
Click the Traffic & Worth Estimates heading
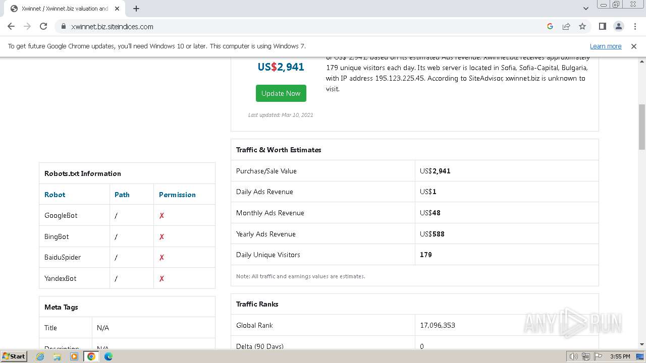(279, 150)
